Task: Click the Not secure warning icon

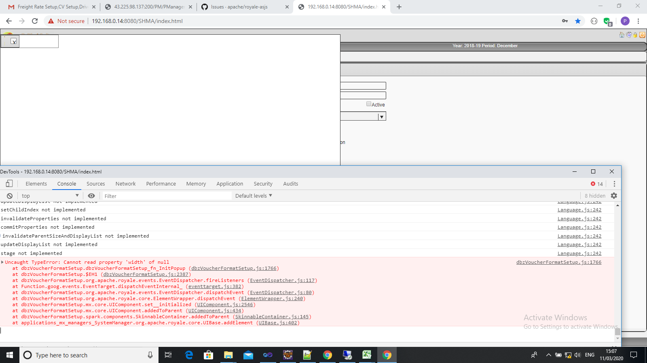Action: pyautogui.click(x=51, y=21)
